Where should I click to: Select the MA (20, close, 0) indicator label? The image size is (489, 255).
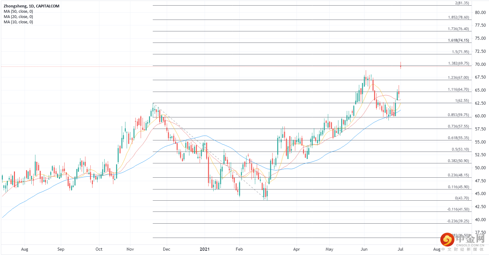point(18,17)
